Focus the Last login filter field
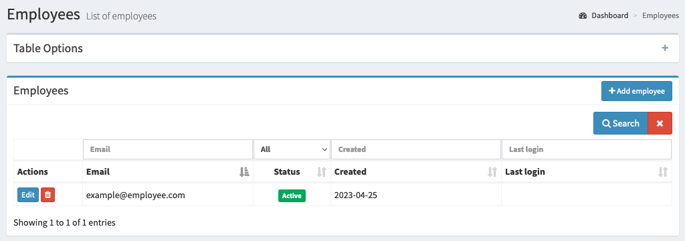Image resolution: width=685 pixels, height=241 pixels. click(x=586, y=149)
